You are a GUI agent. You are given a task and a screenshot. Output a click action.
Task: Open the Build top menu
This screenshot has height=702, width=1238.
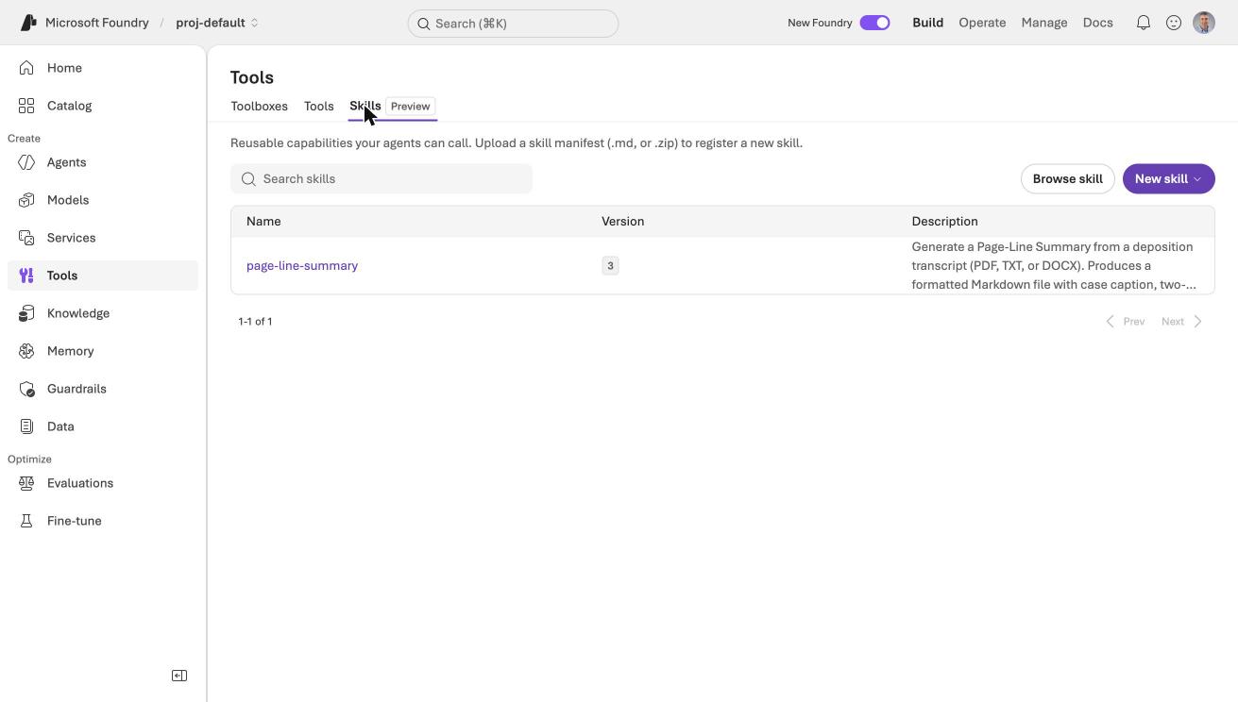click(x=927, y=23)
